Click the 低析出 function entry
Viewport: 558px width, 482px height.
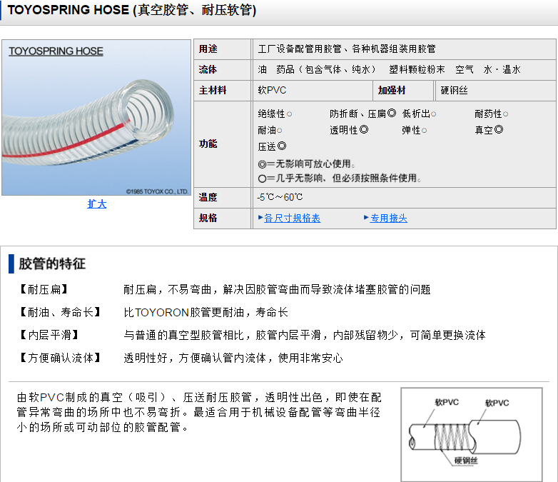tap(419, 114)
